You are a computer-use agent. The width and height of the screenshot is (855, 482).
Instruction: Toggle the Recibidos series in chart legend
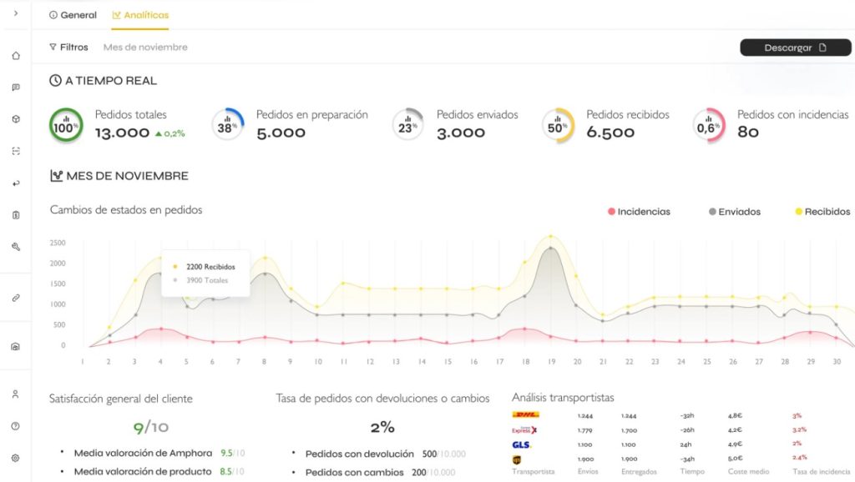pyautogui.click(x=822, y=212)
